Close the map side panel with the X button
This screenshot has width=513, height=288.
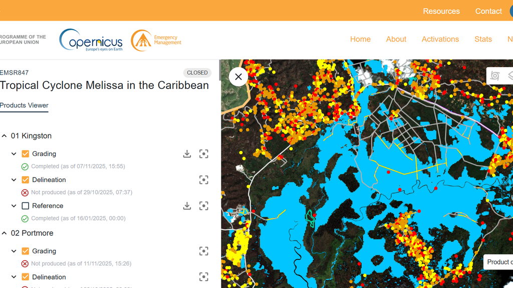(238, 76)
